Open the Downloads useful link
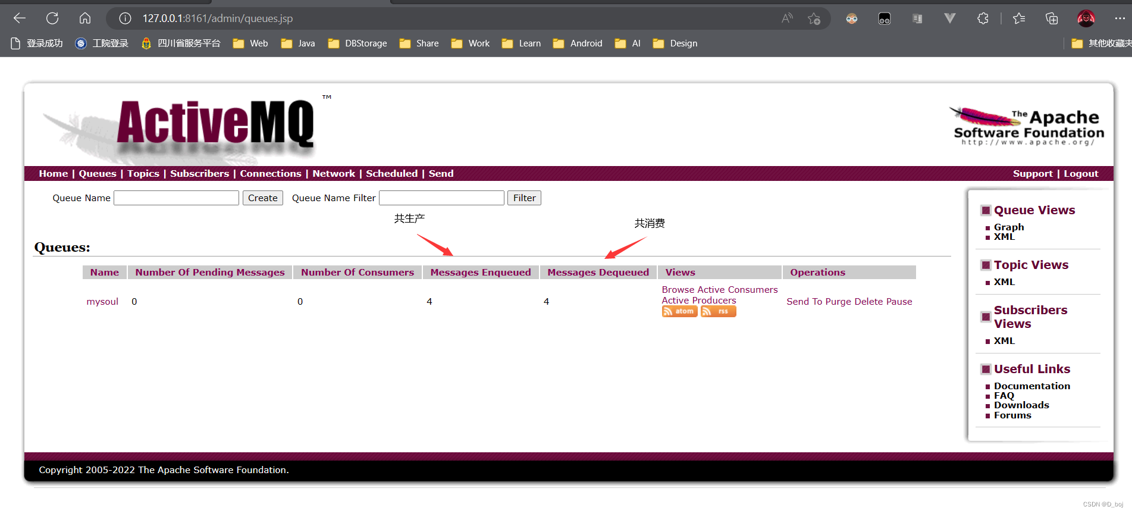 pos(1021,405)
